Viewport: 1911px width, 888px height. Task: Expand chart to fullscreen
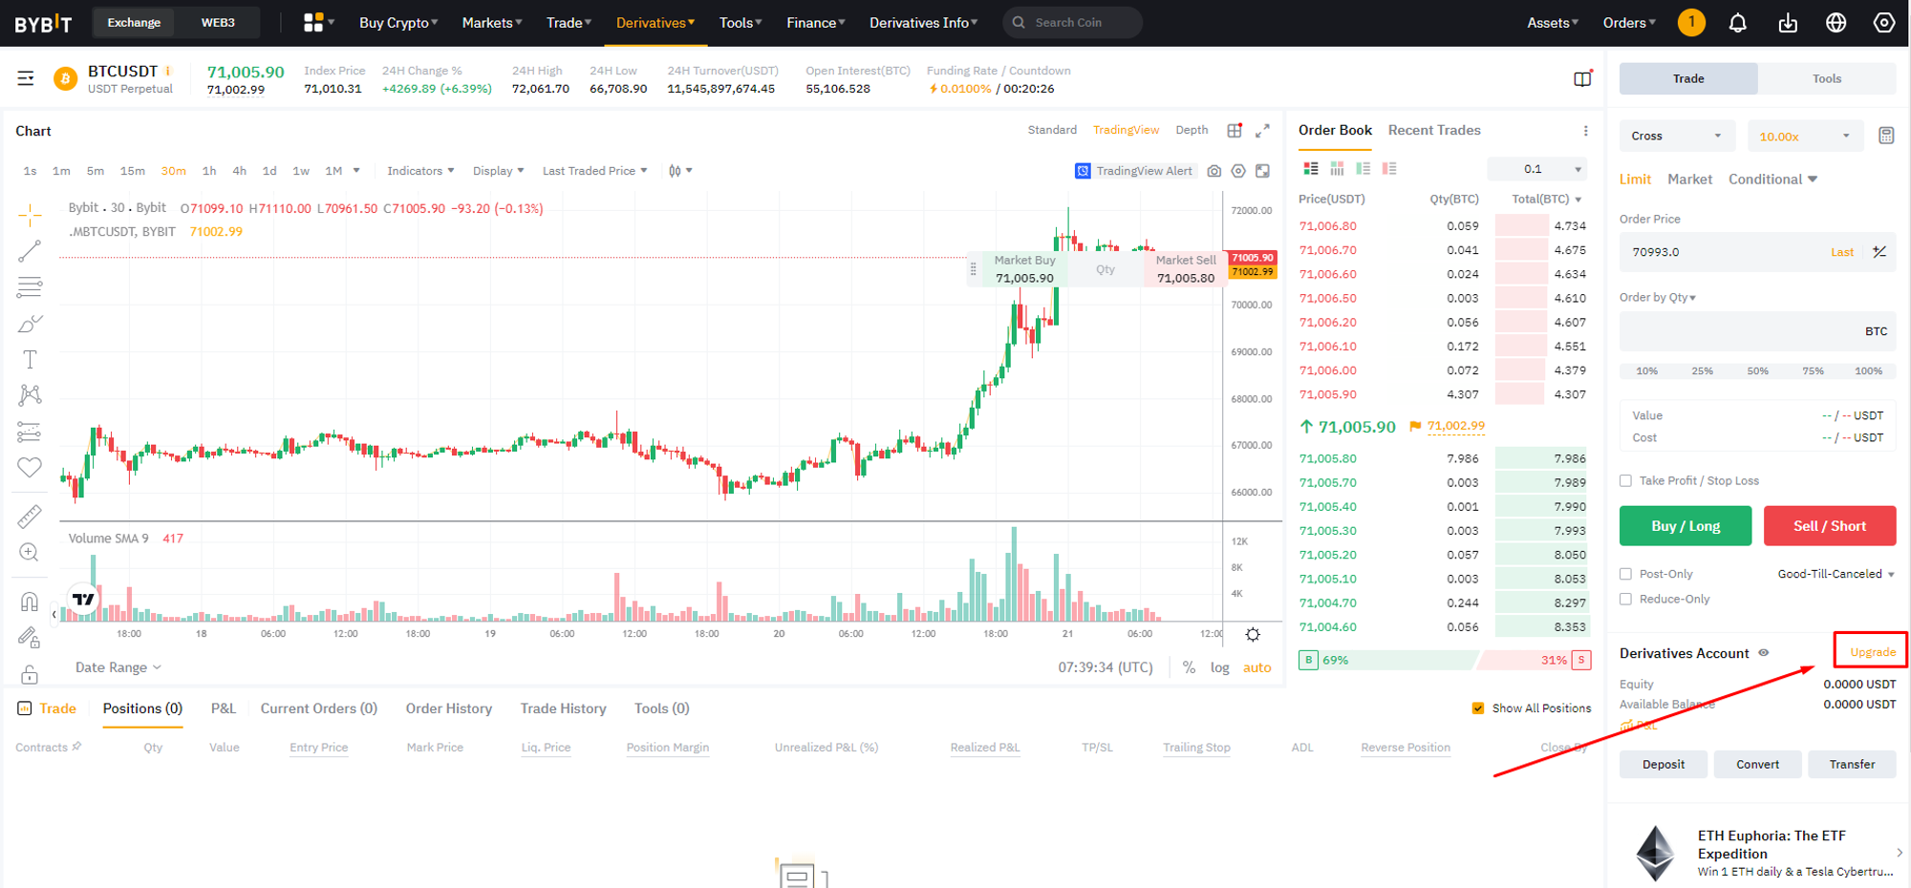[x=1262, y=131]
